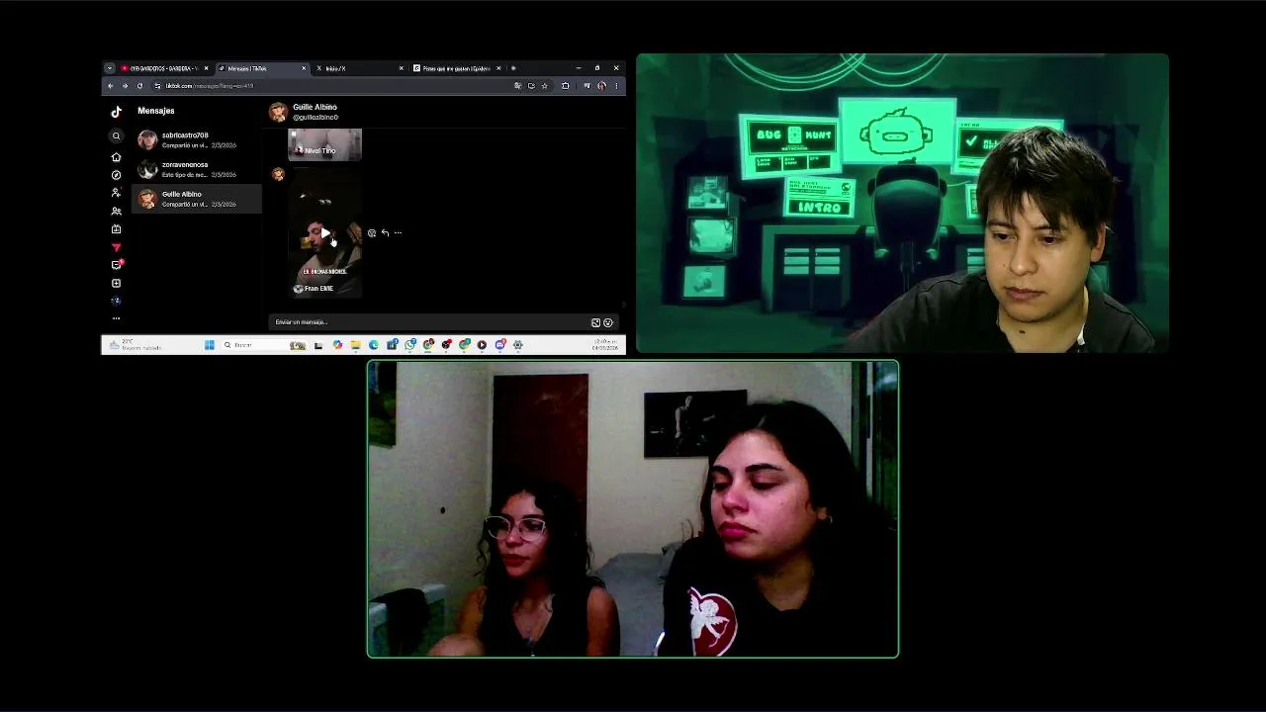
Task: Open the Nivel Tino shared video thumbnail
Action: (x=324, y=144)
